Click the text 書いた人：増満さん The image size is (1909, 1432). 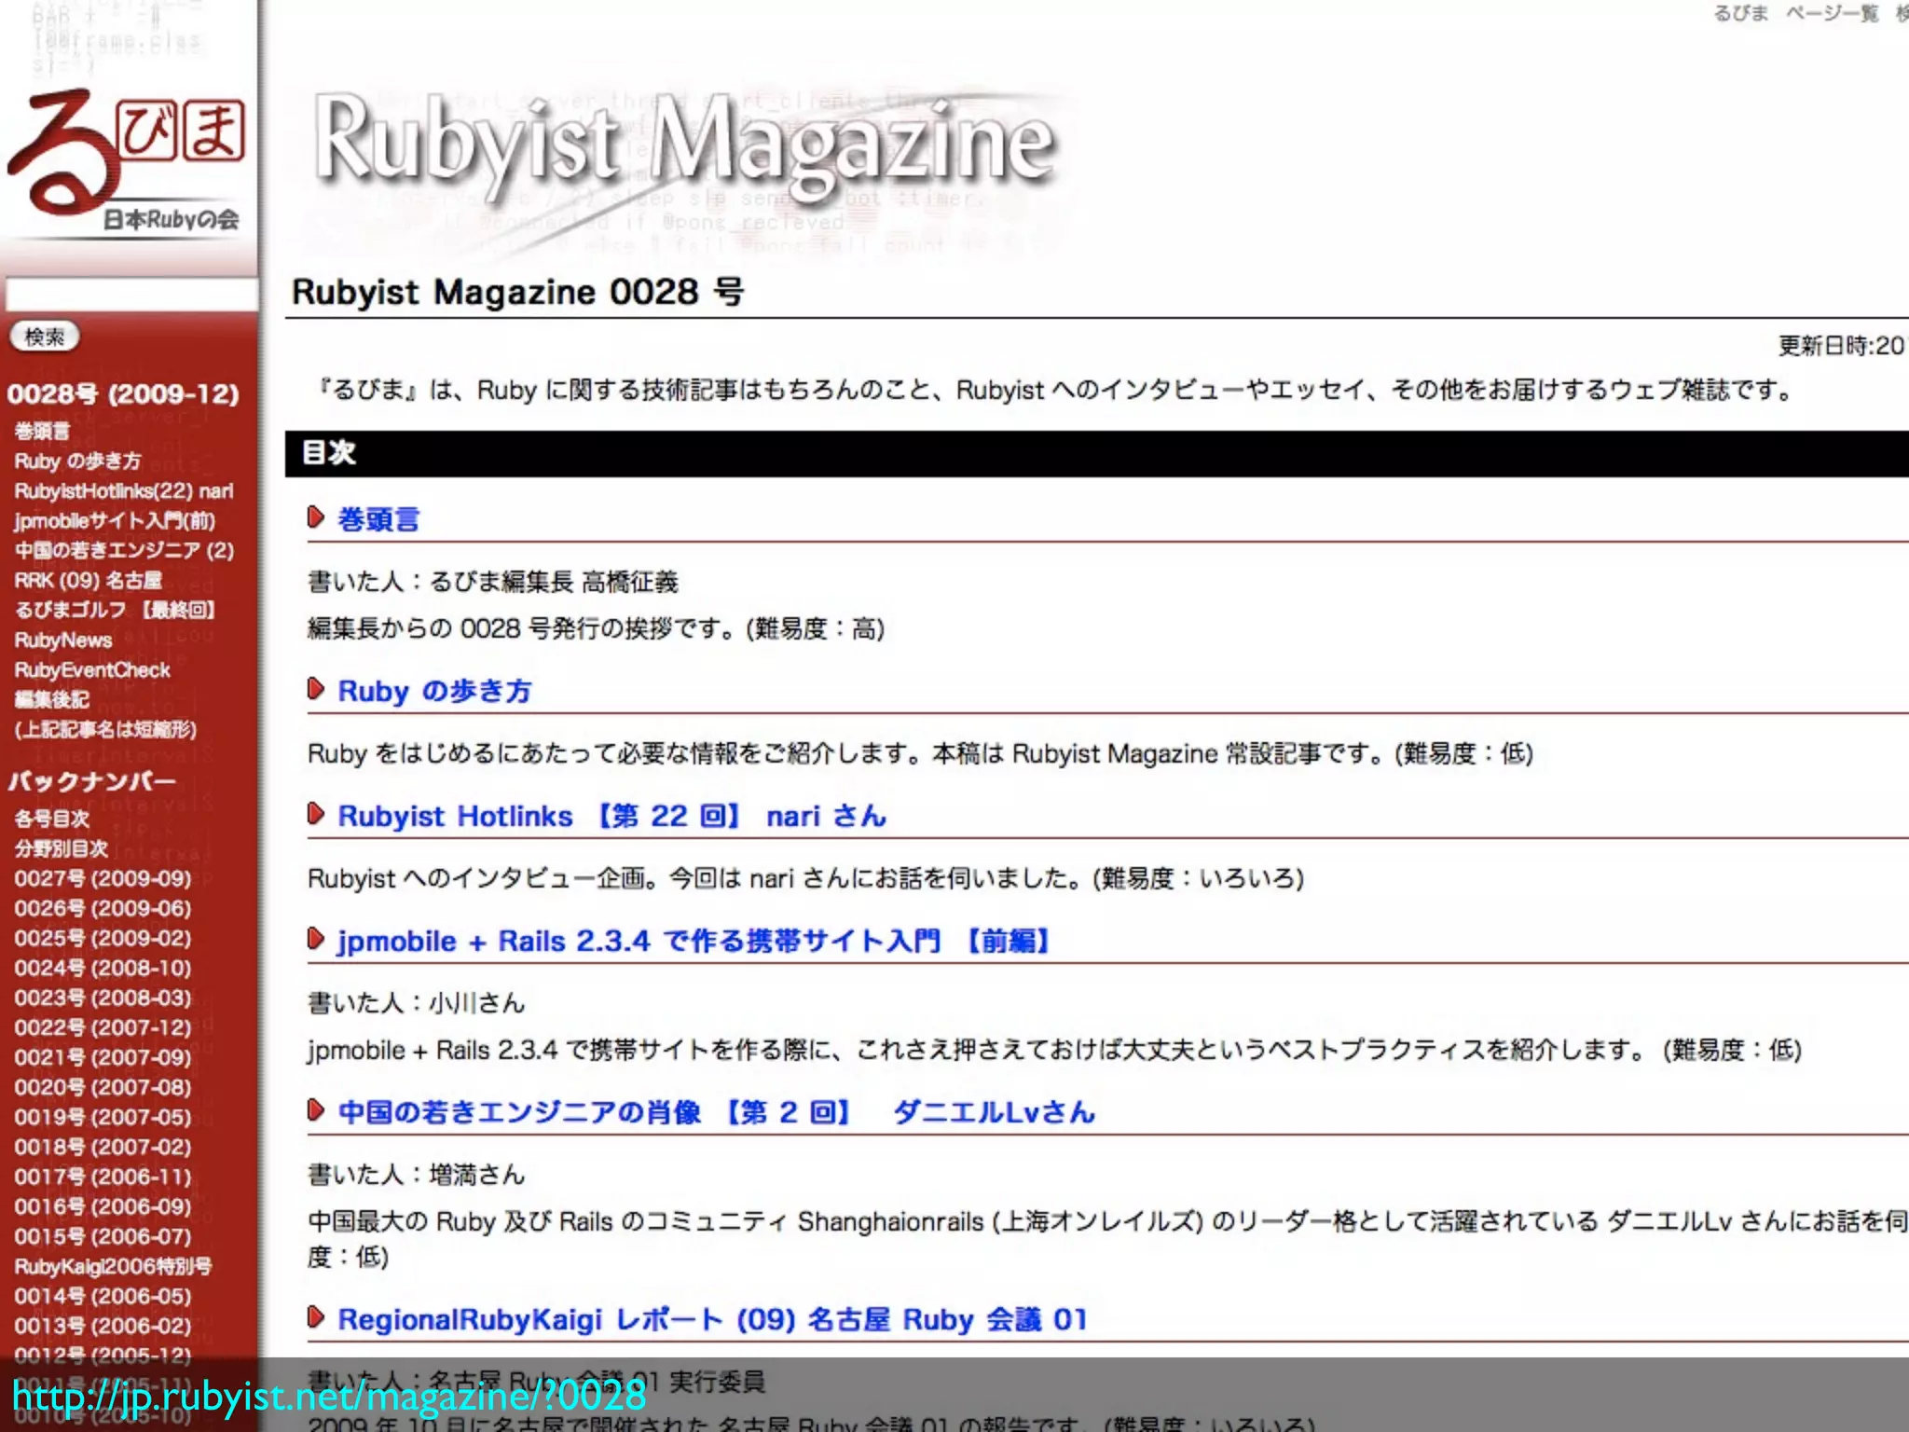[x=417, y=1175]
